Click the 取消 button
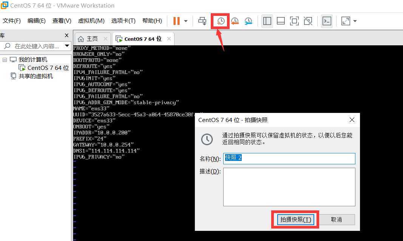The image size is (403, 241). coord(337,220)
